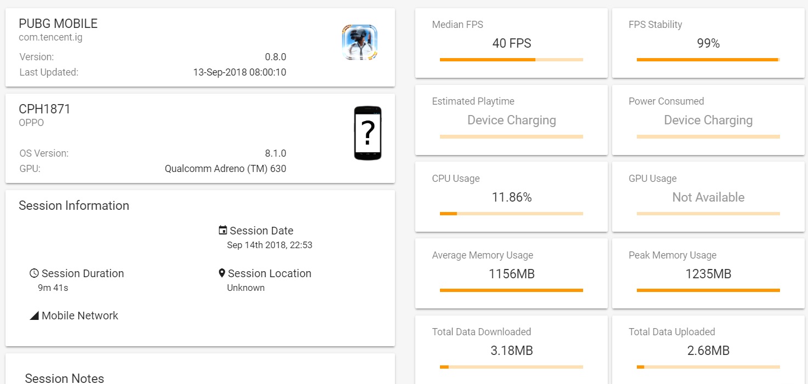Select the 1156MB memory value
The width and height of the screenshot is (808, 384).
pos(512,274)
